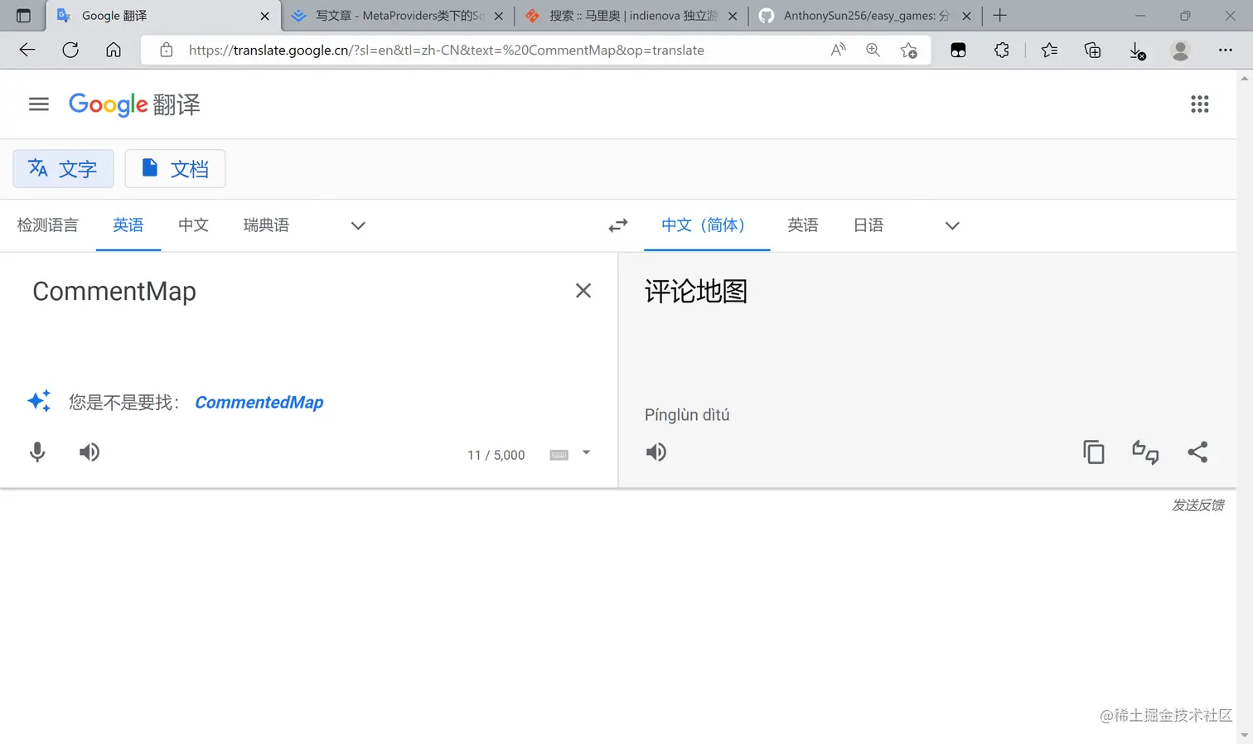This screenshot has width=1253, height=744.
Task: Select 英语 as the source language
Action: point(128,225)
